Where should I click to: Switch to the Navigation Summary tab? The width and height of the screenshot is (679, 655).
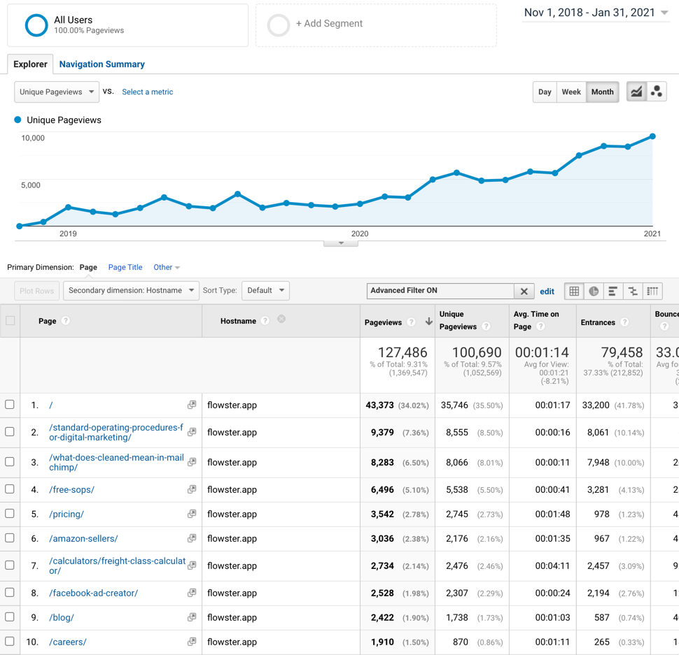click(101, 64)
